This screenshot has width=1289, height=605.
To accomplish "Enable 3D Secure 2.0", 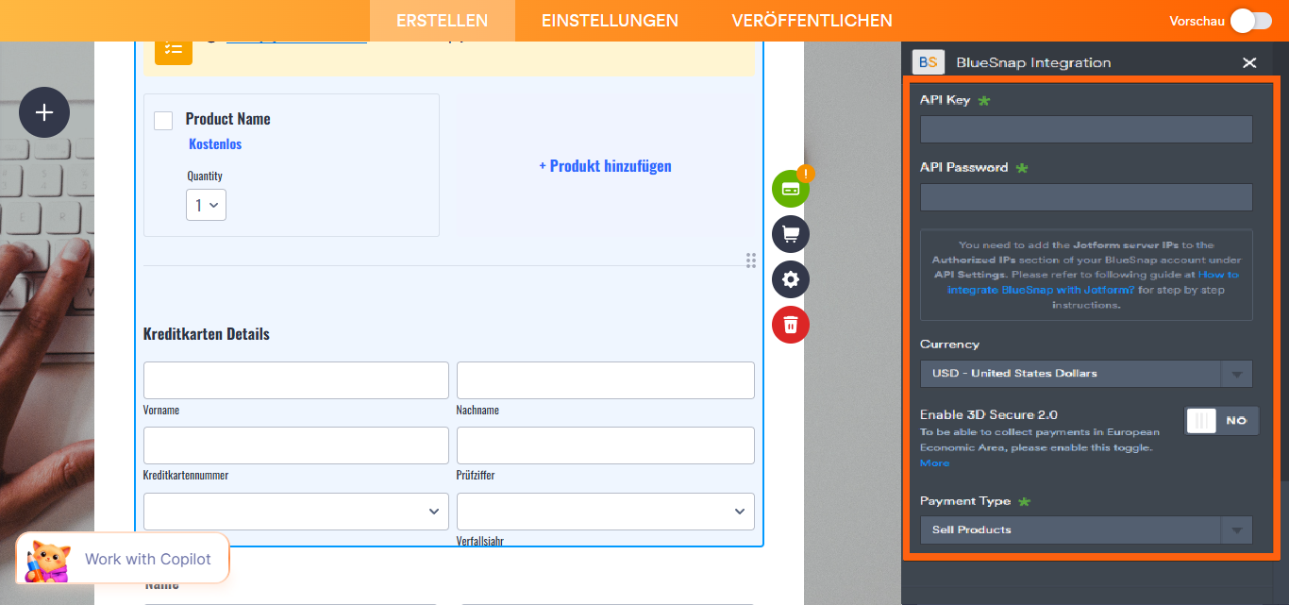I will [x=1221, y=420].
